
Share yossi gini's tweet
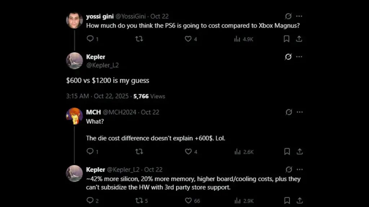[299, 39]
